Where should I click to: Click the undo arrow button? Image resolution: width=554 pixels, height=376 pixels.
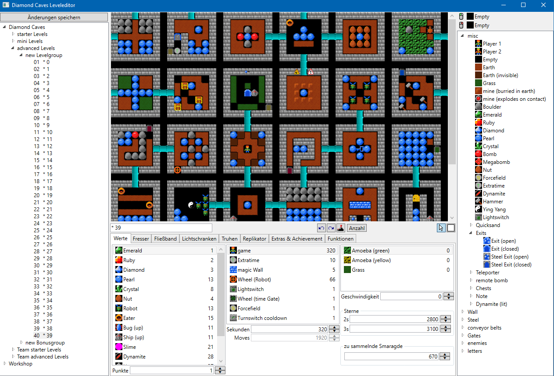click(x=322, y=228)
